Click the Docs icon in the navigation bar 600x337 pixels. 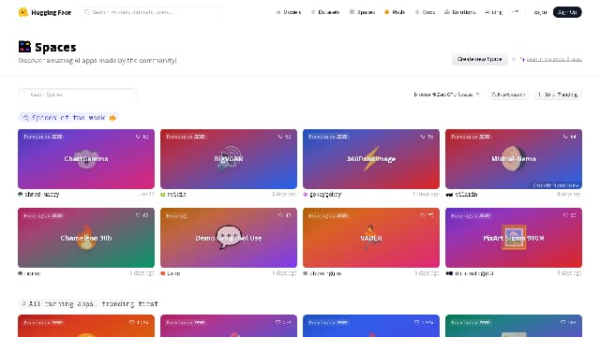pos(417,12)
